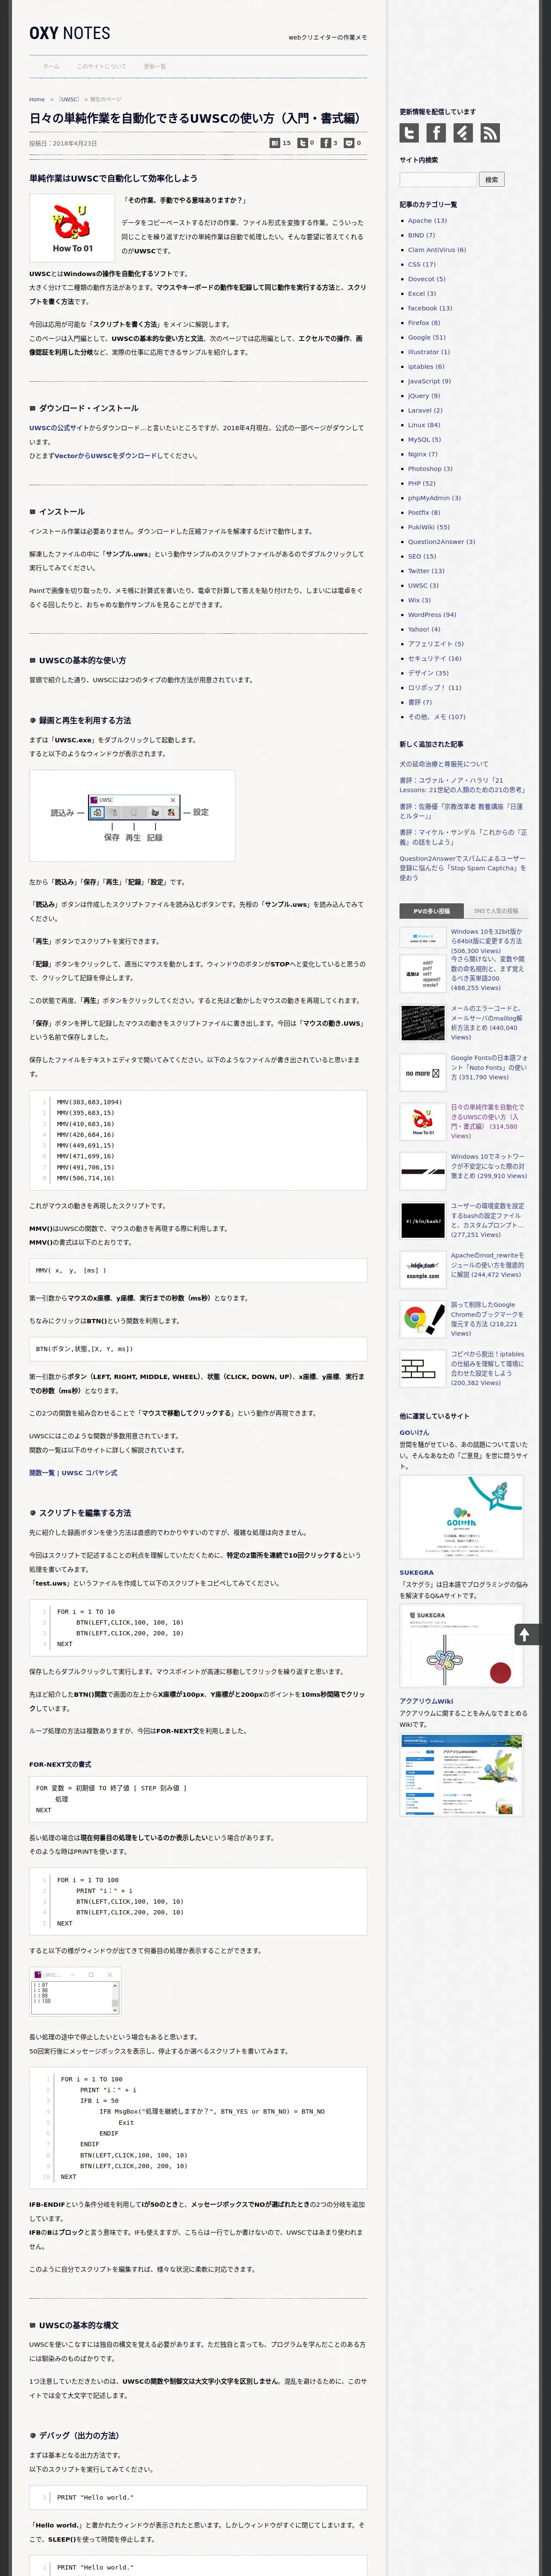Open the WordPress (94) category
Image resolution: width=551 pixels, height=2576 pixels.
[432, 615]
